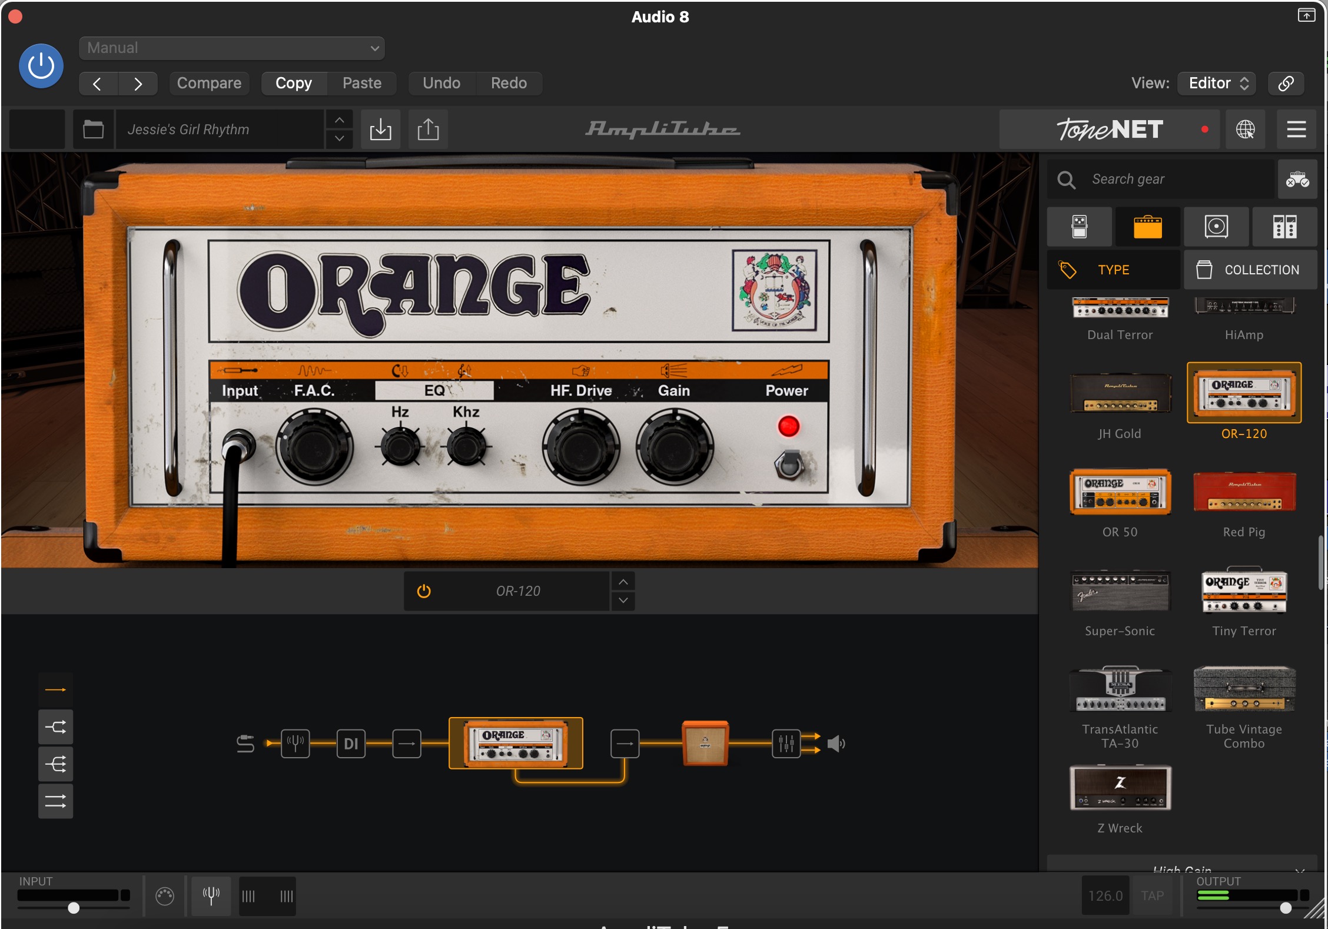1328x929 pixels.
Task: Click the link chain icon
Action: (x=1286, y=83)
